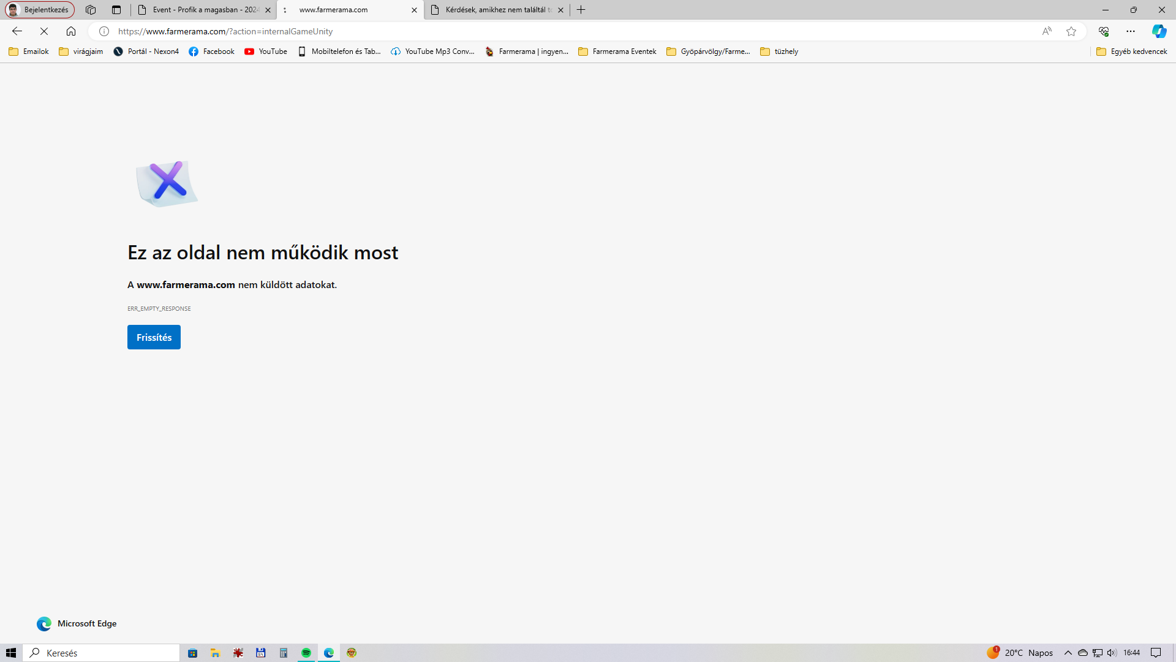1176x662 pixels.
Task: Click the Frissítés button
Action: pos(154,337)
